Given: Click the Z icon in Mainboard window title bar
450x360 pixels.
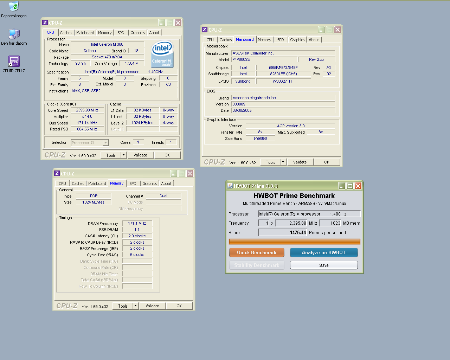Looking at the screenshot, I should point(204,30).
